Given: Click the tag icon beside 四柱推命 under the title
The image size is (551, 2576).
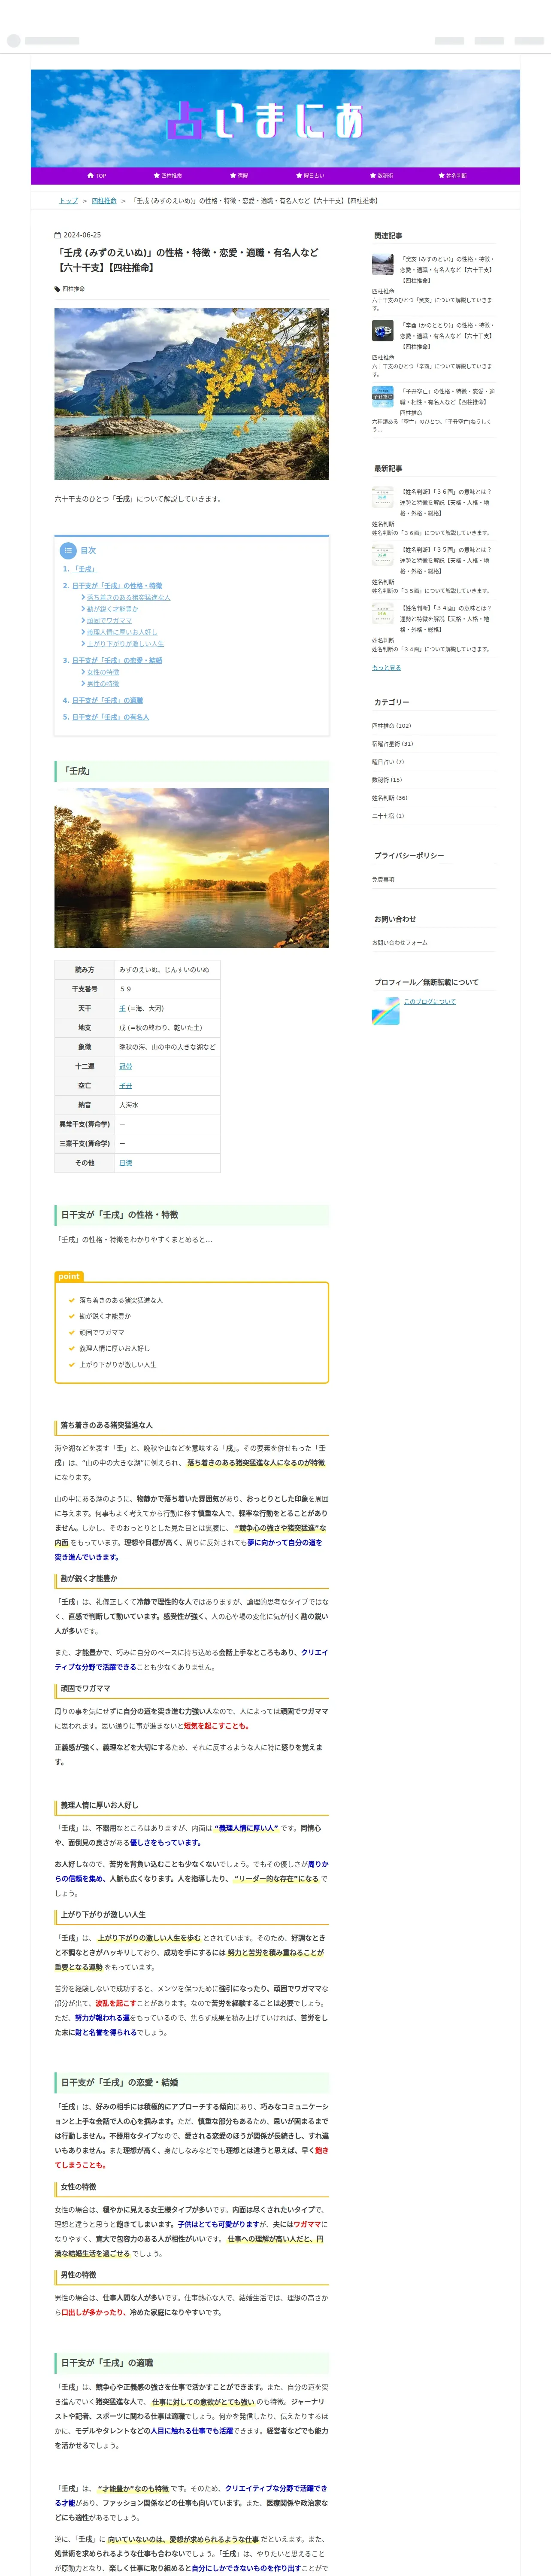Looking at the screenshot, I should [x=57, y=289].
